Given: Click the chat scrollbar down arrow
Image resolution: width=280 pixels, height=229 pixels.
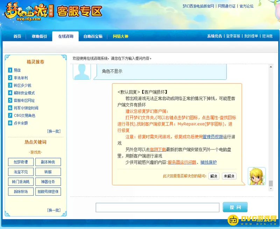Looking at the screenshot, I should click(271, 189).
